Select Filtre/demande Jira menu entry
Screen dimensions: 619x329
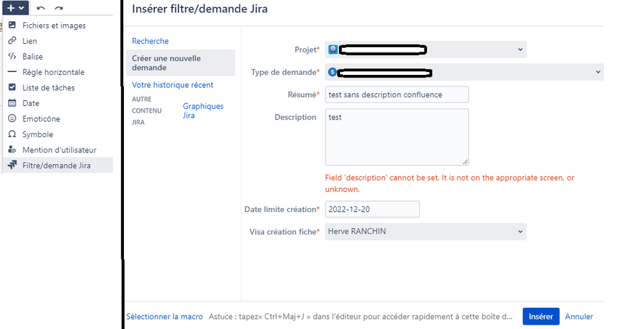(58, 165)
